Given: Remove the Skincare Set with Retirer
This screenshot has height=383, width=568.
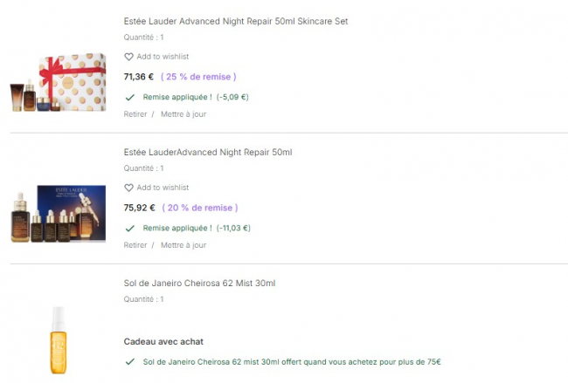Looking at the screenshot, I should [135, 114].
